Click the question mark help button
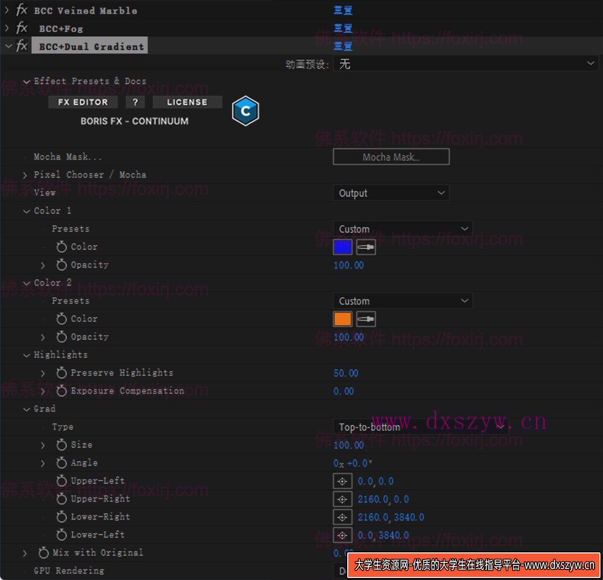Viewport: 603px width, 580px height. click(x=135, y=102)
